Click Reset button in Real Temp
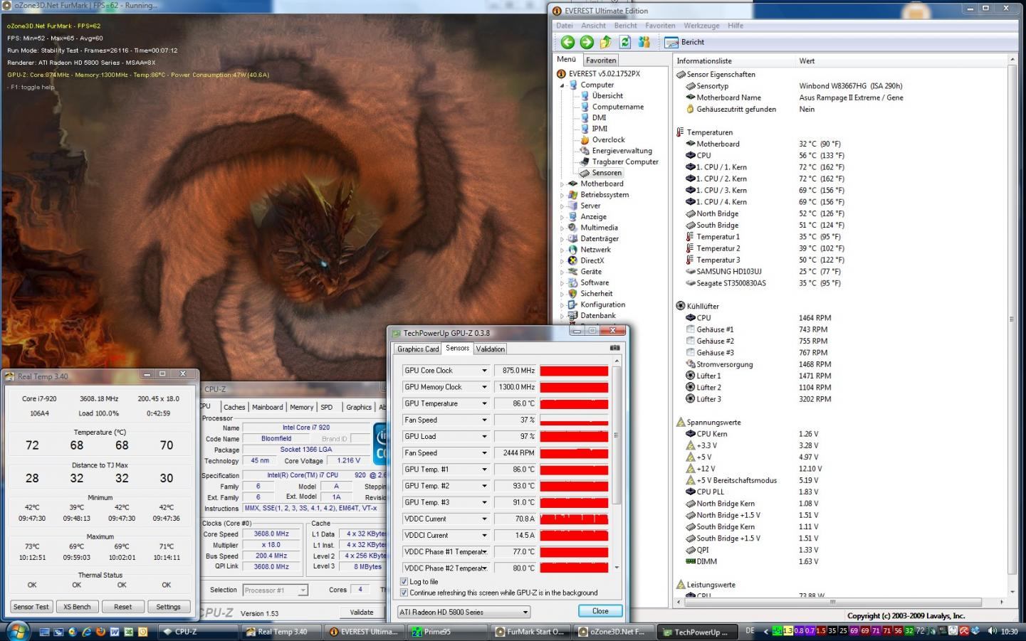Screen dimensions: 1026x641 122,607
